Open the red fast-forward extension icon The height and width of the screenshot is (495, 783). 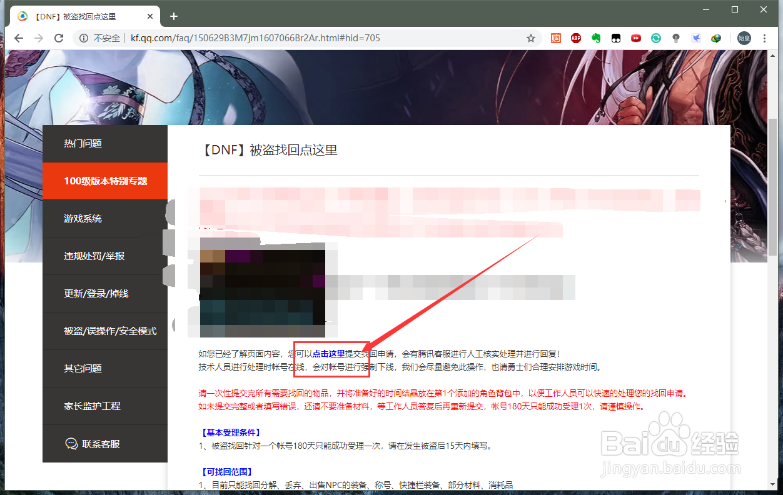[636, 38]
